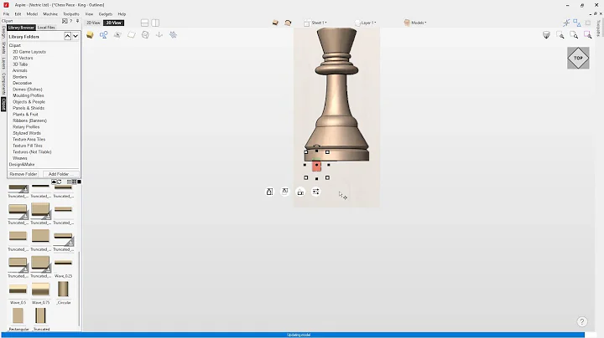Select the 3D Tabs folder
This screenshot has height=338, width=604.
20,64
